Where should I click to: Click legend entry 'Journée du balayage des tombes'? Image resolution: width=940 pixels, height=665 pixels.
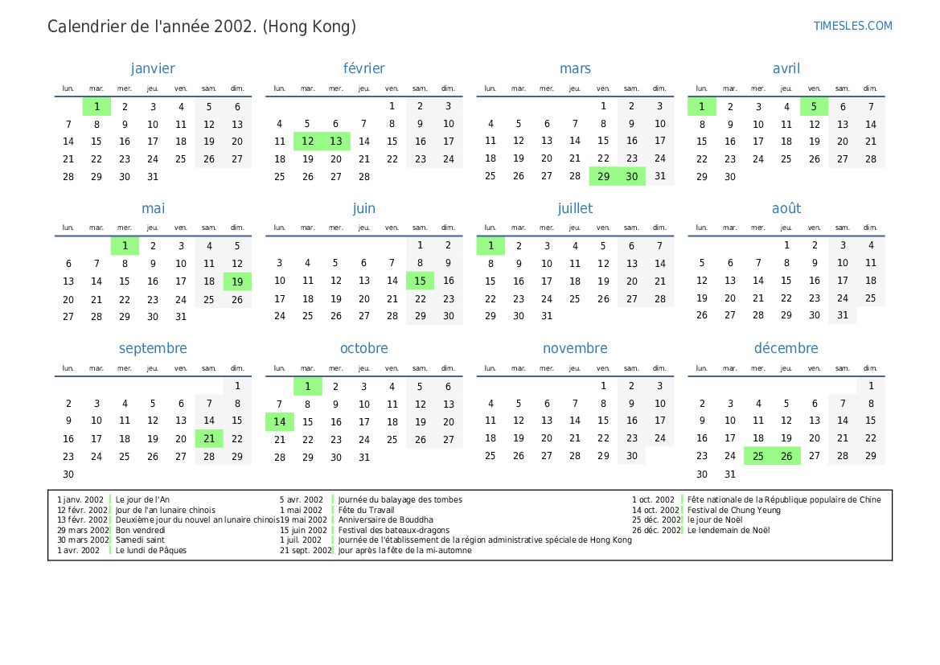pyautogui.click(x=400, y=499)
